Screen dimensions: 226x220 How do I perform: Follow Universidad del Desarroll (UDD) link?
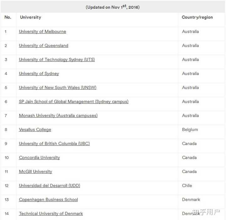(49, 186)
